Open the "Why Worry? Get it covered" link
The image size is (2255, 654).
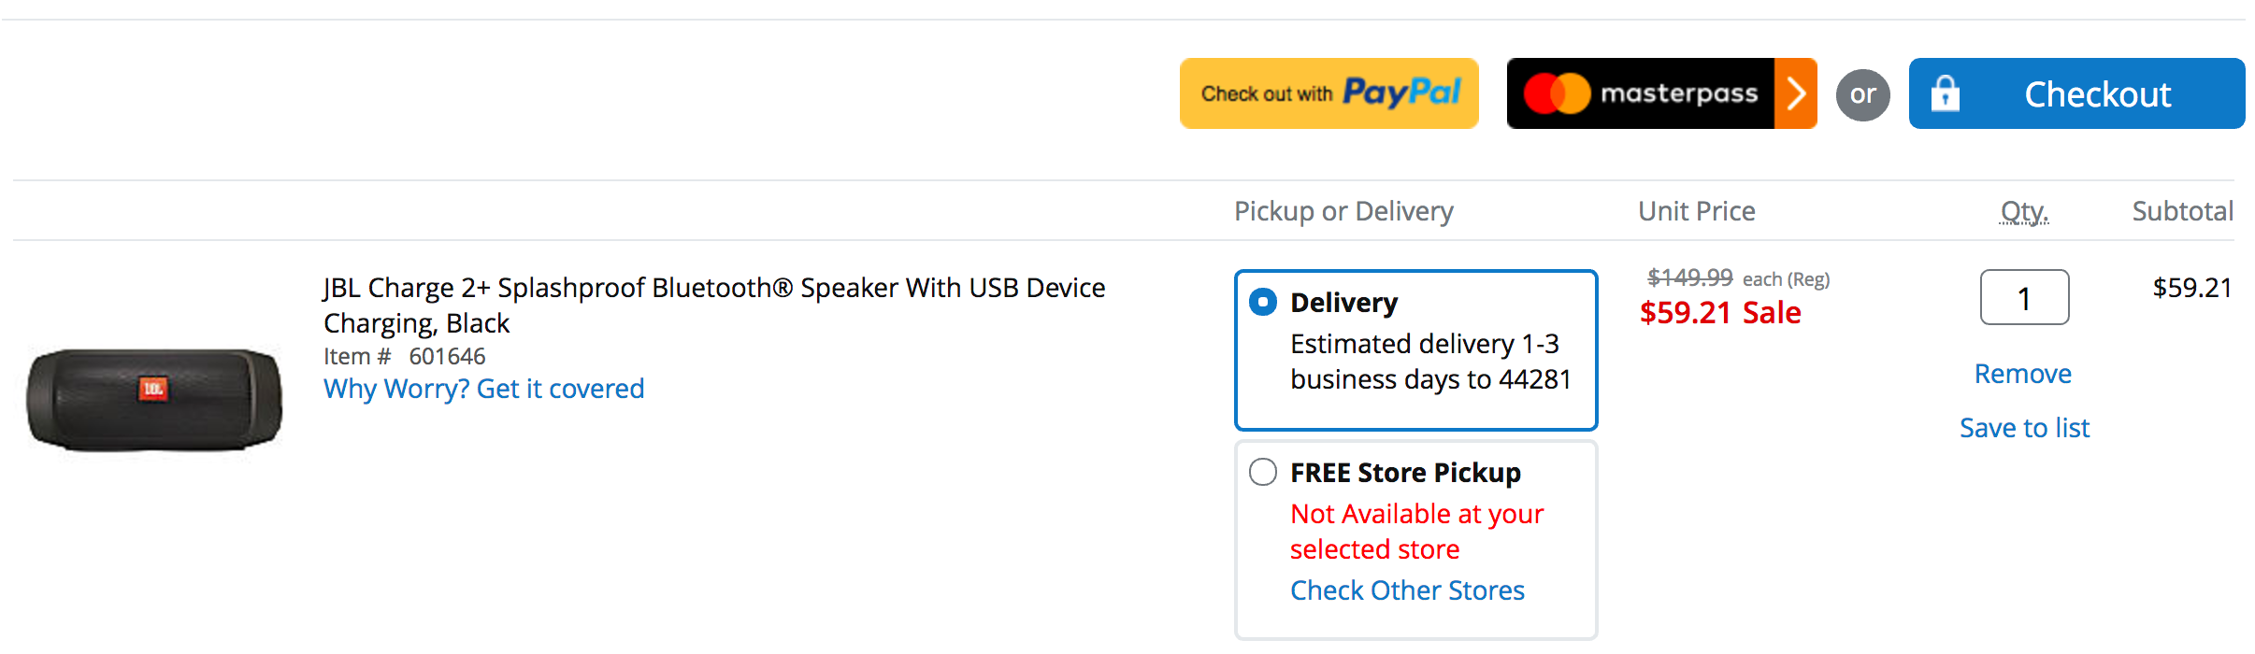tap(483, 389)
